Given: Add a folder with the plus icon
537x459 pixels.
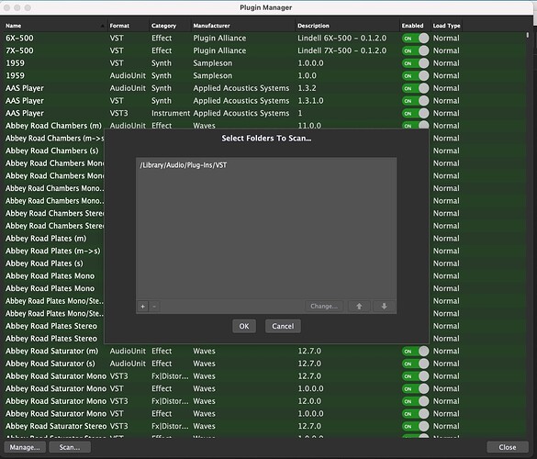Looking at the screenshot, I should [x=143, y=307].
